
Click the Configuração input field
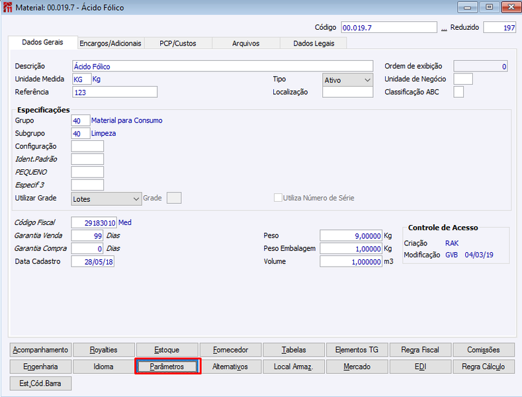87,146
